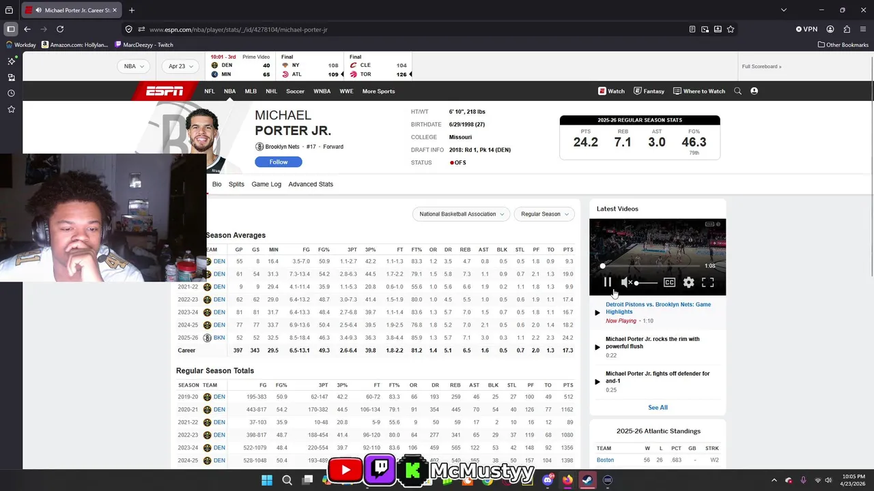Play 'fights off defender for and-1' video
The height and width of the screenshot is (491, 874).
(657, 377)
